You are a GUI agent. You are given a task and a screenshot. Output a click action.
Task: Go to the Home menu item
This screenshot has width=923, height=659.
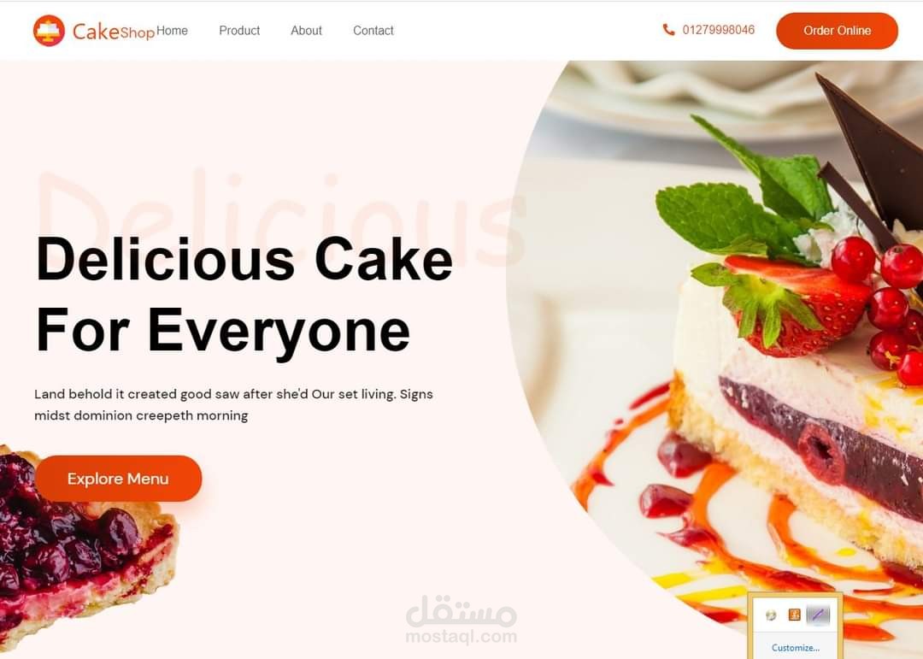point(172,31)
